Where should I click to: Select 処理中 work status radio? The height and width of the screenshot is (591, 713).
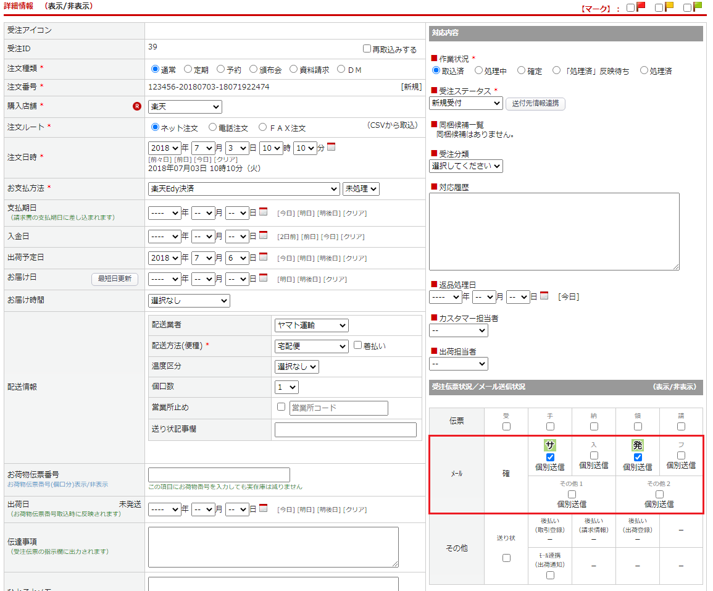[477, 71]
